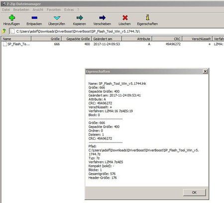The image size is (224, 203).
Task: Click the 7-Zip title bar app icon
Action: pos(3,4)
